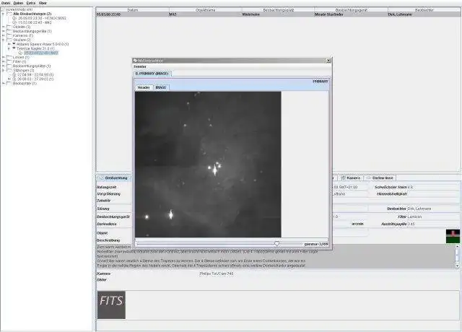462x332 pixels.
Task: Click the 26.09.03 - 27.09.03 session icon
Action: [x=14, y=79]
